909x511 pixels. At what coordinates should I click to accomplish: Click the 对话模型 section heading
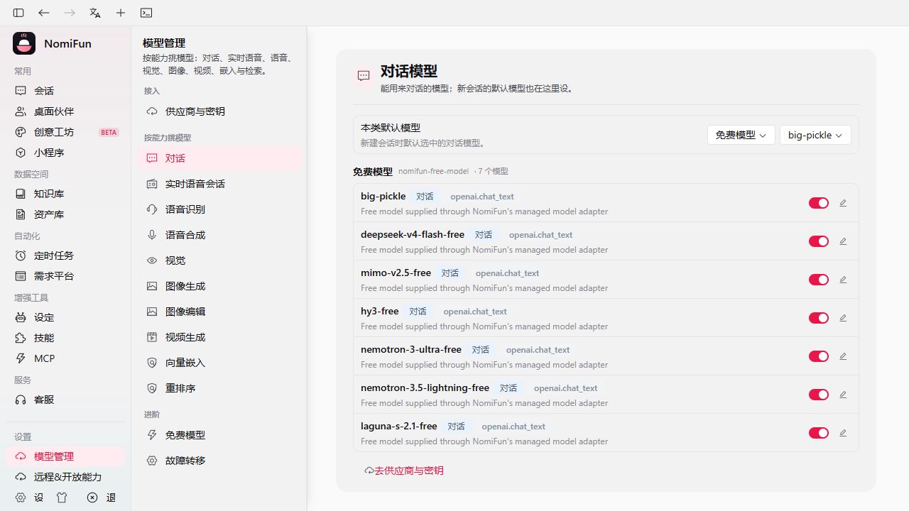[409, 71]
